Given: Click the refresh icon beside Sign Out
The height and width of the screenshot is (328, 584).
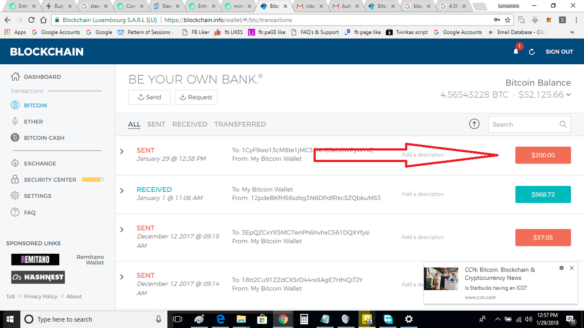Looking at the screenshot, I should click(x=532, y=52).
